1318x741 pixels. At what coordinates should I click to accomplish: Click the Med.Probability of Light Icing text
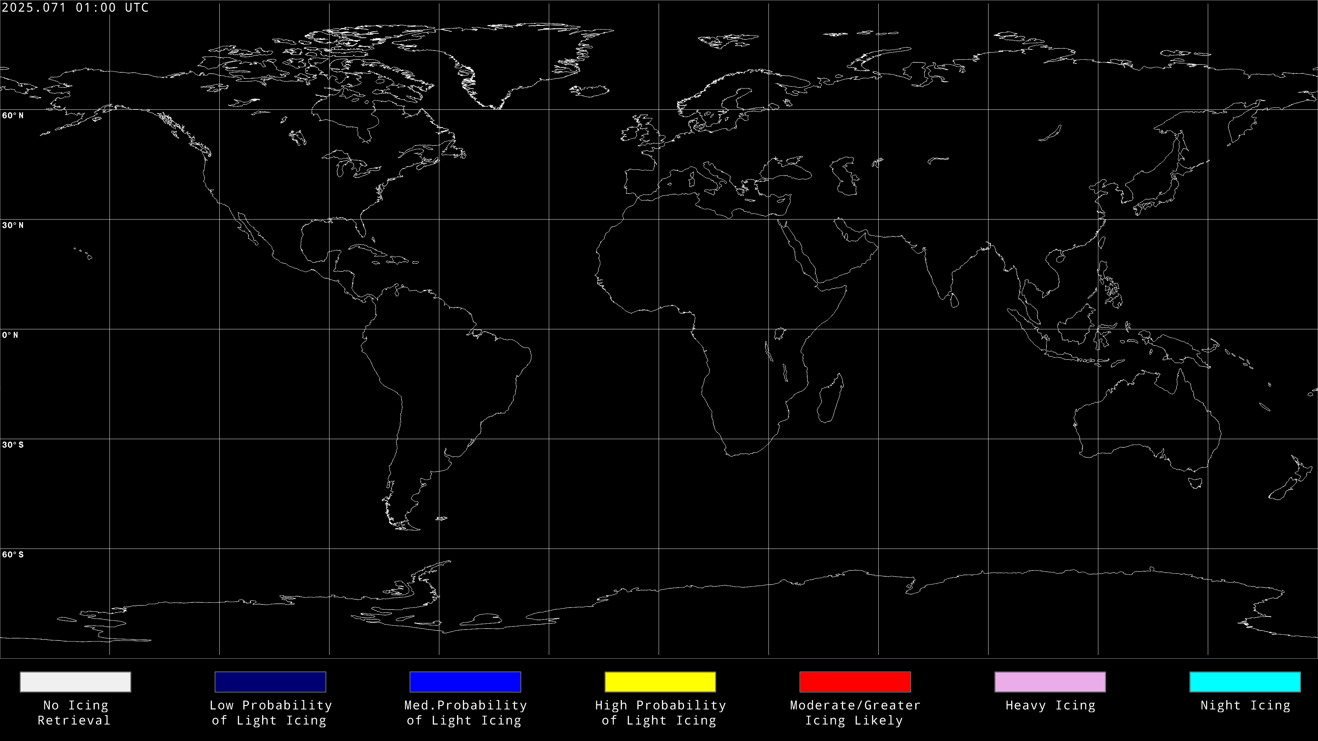[x=466, y=713]
